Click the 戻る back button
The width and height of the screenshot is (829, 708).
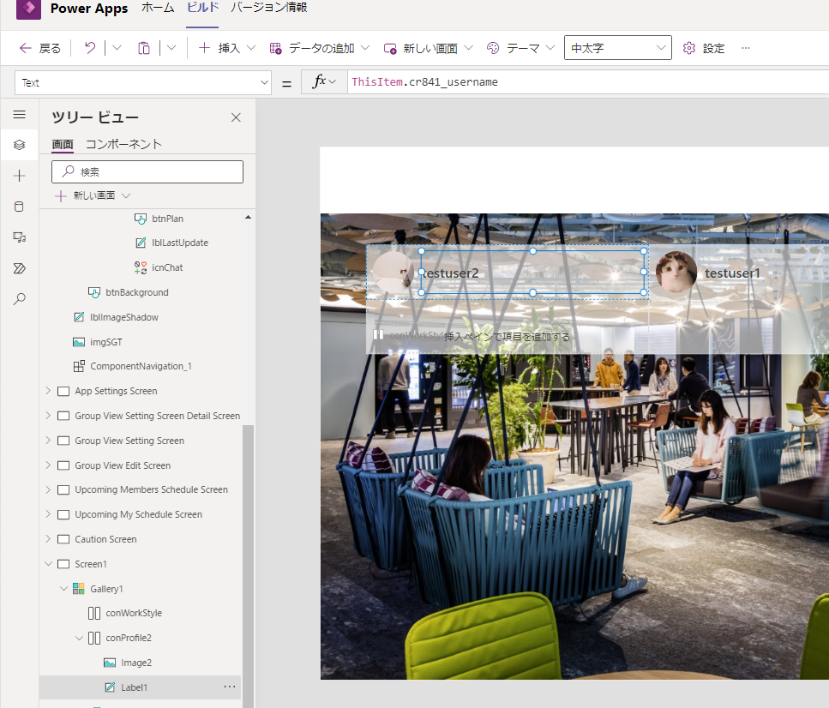(40, 48)
